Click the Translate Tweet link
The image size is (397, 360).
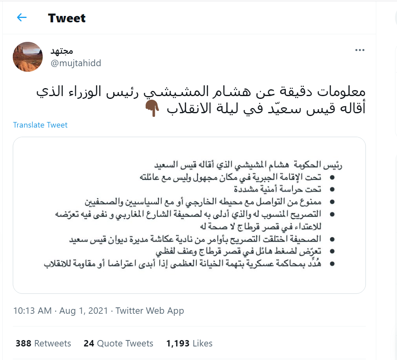[x=40, y=125]
